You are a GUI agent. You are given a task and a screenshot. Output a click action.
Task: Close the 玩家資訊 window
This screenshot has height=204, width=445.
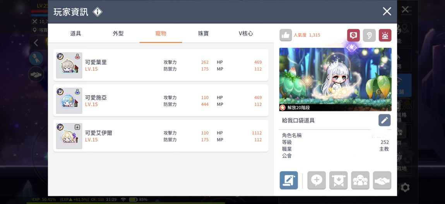tap(387, 12)
